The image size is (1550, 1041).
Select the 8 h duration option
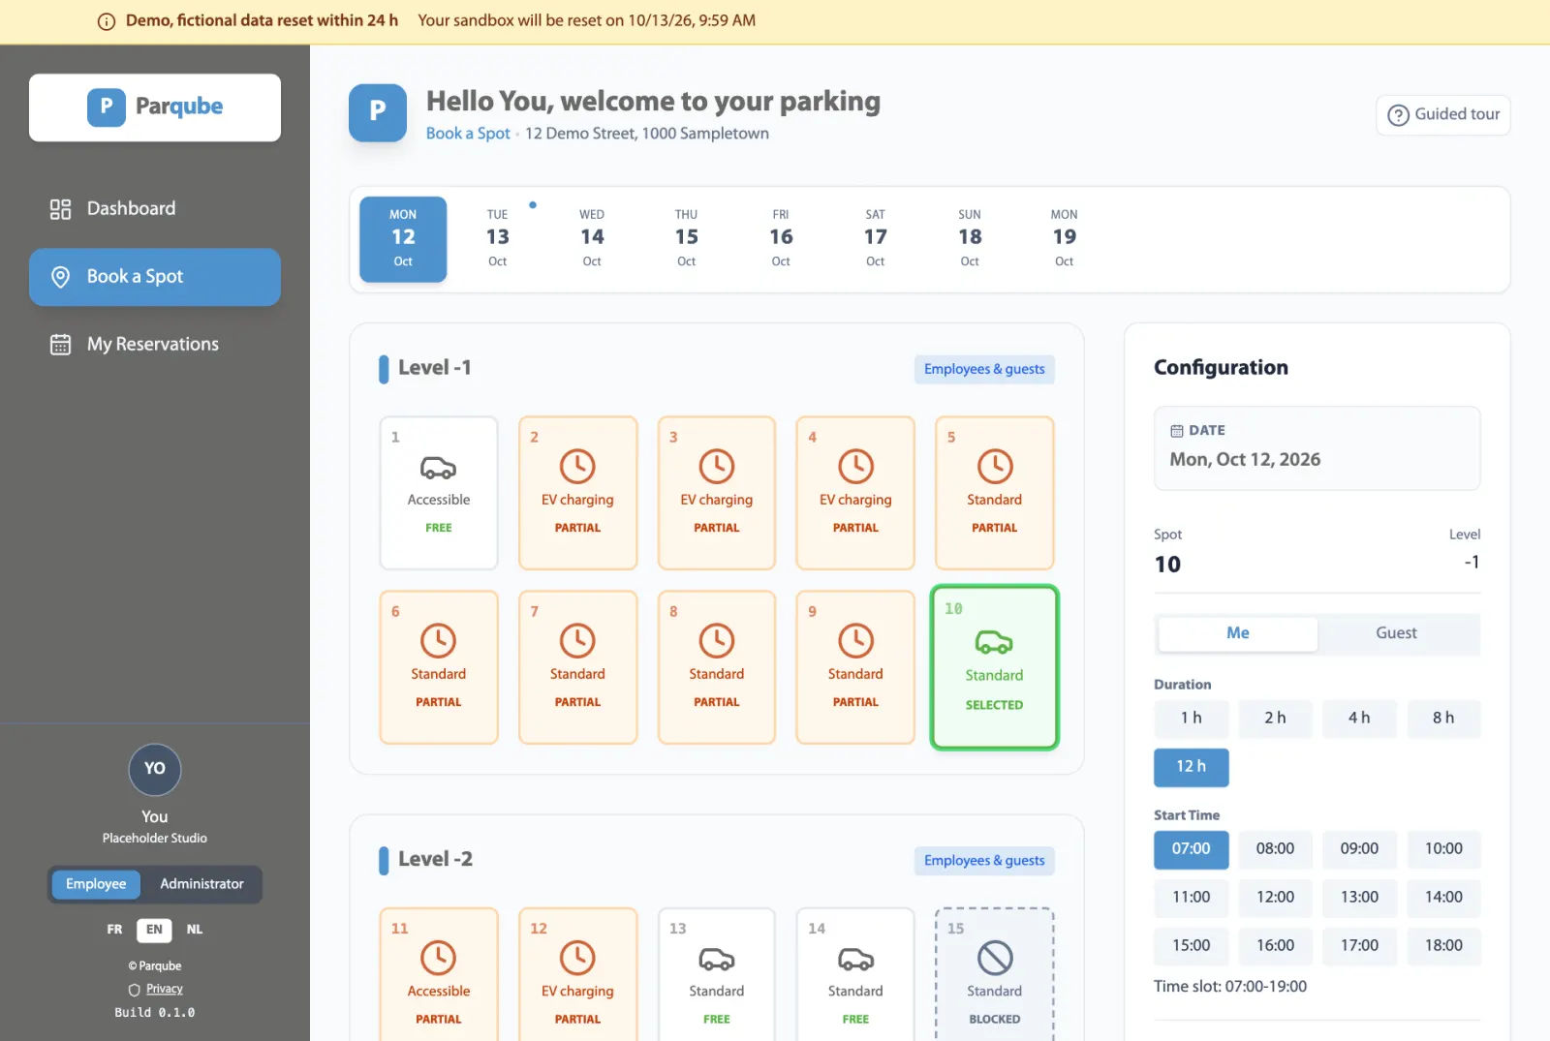pyautogui.click(x=1443, y=719)
